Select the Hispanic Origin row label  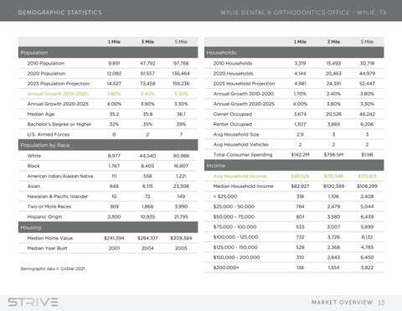coord(44,216)
